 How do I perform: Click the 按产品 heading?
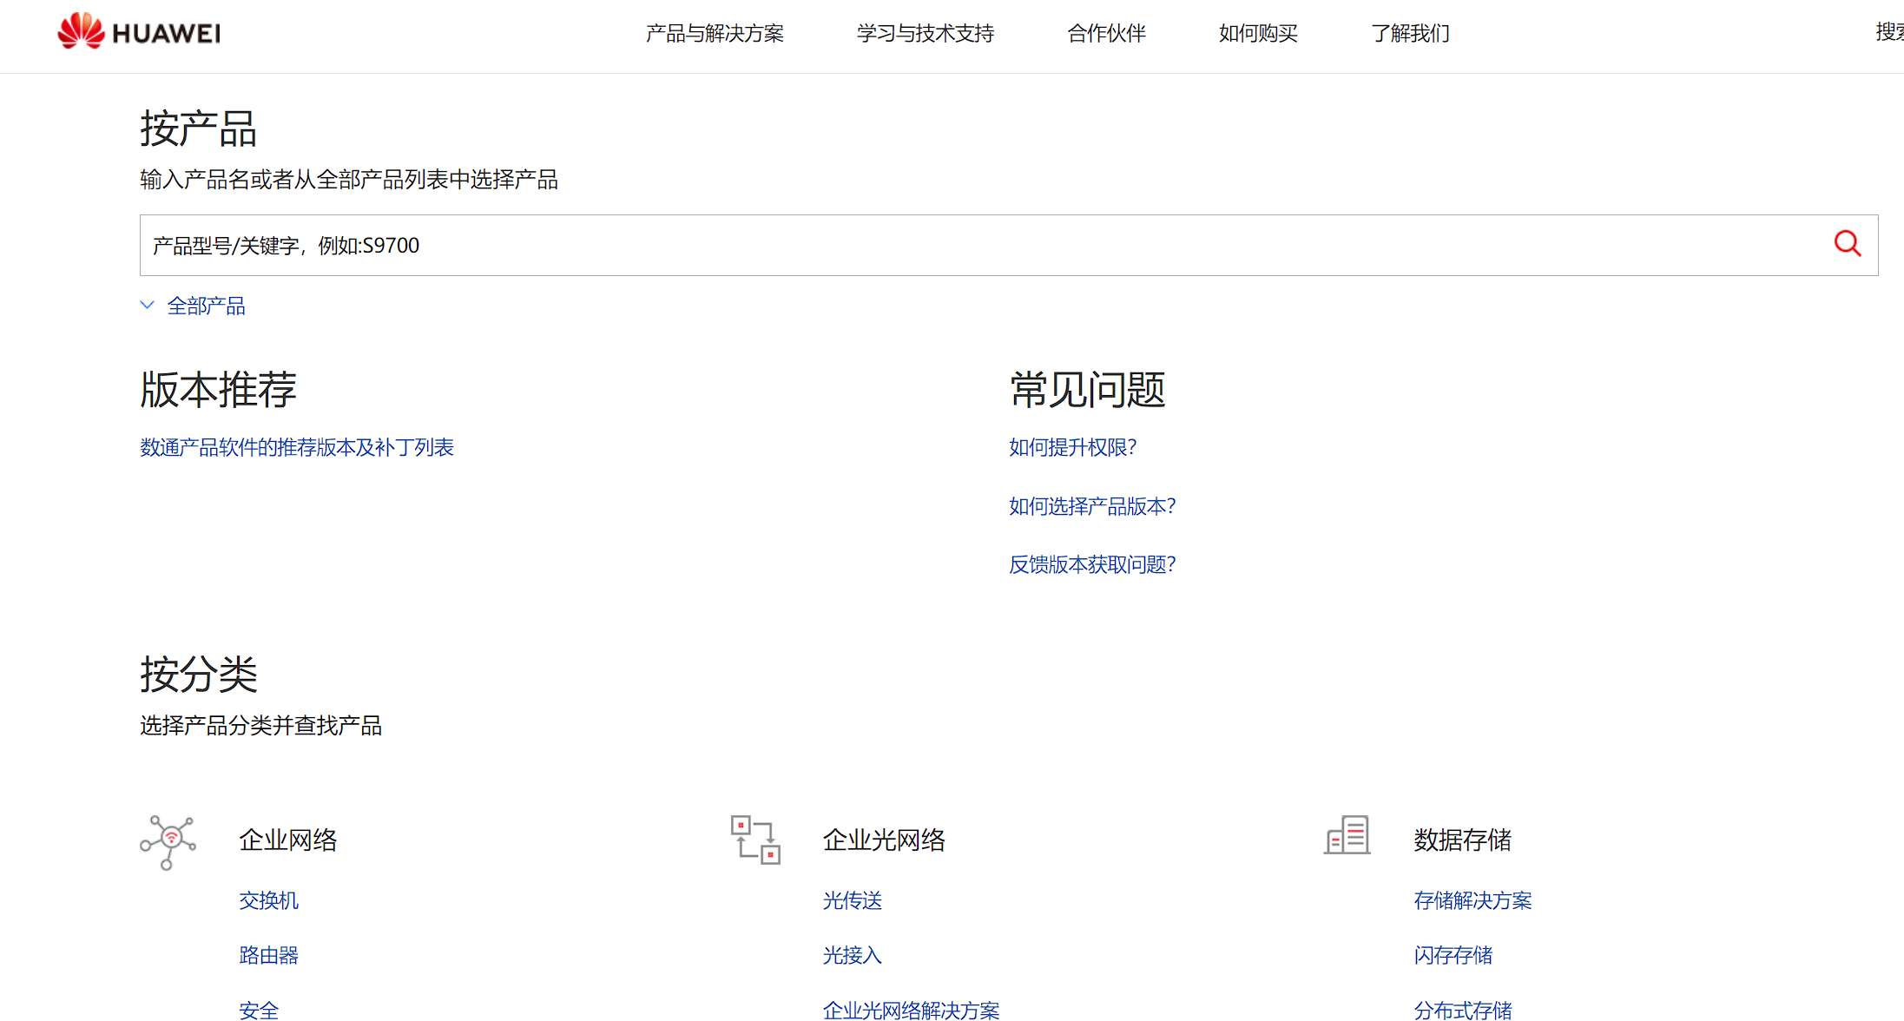[199, 128]
